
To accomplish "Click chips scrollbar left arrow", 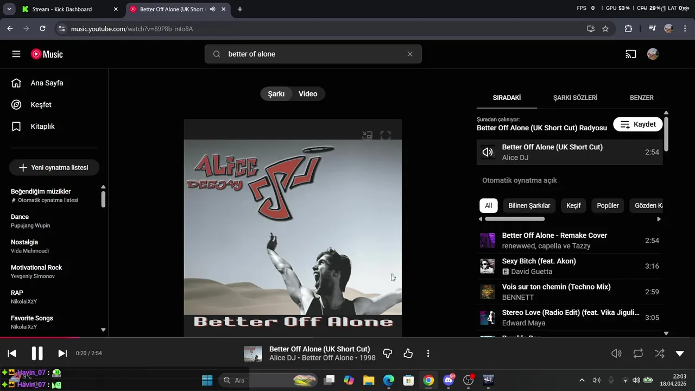I will pyautogui.click(x=481, y=219).
